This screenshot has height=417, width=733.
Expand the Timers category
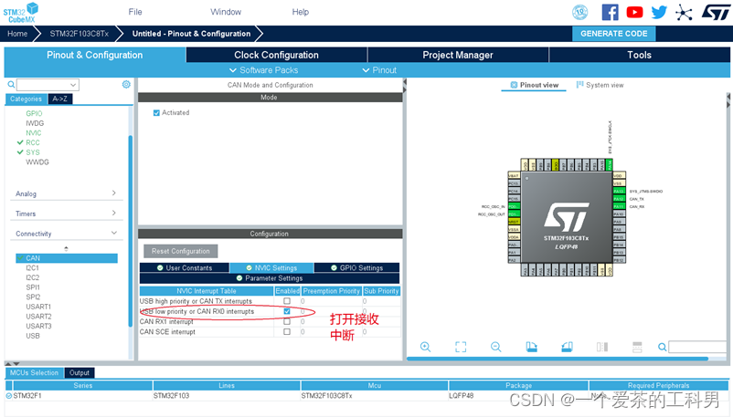click(67, 214)
